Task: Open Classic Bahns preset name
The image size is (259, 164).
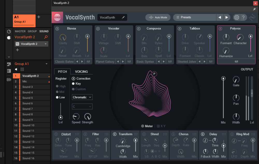Action: point(64,62)
